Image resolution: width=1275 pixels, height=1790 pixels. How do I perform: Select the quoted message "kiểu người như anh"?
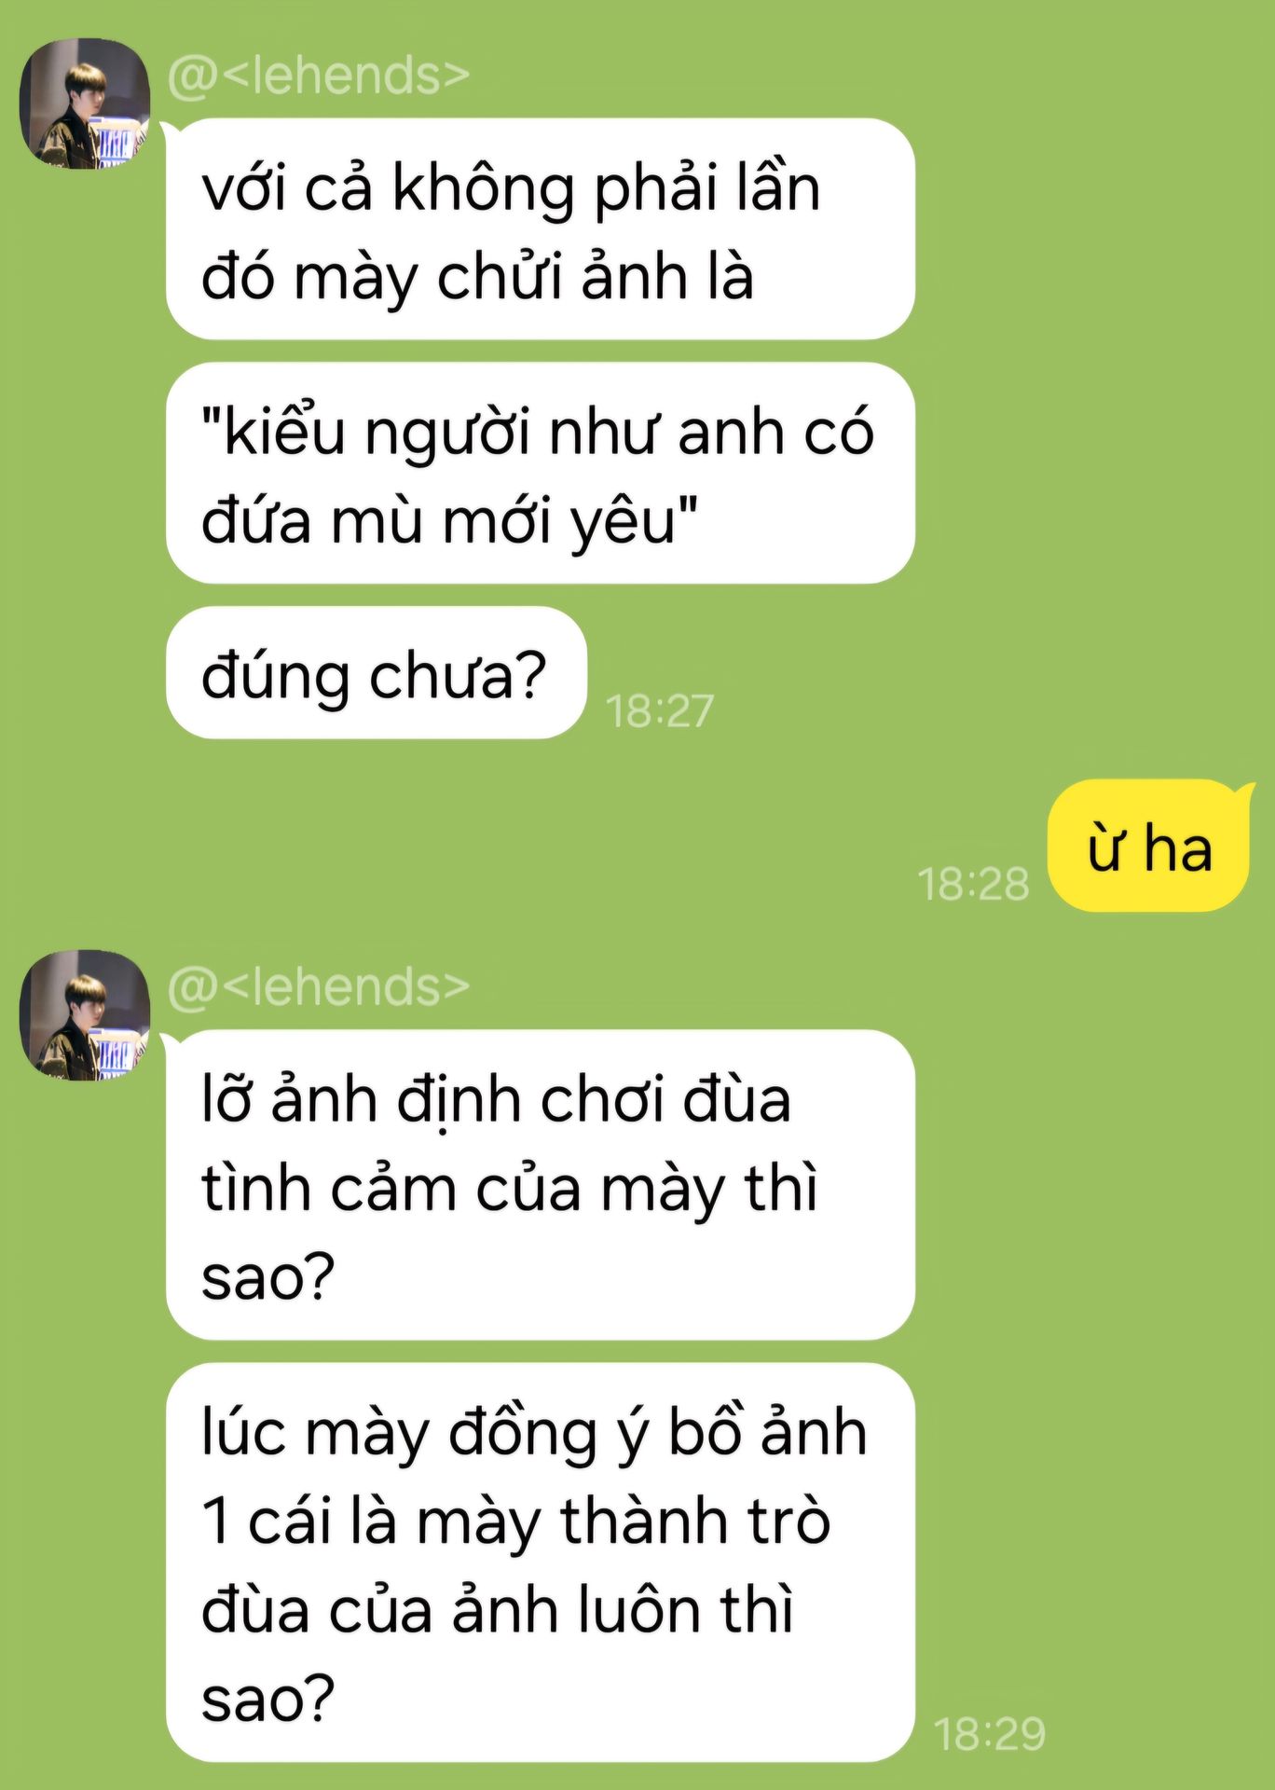[x=541, y=474]
